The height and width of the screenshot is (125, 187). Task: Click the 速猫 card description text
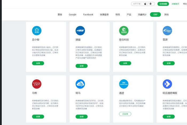point(89,52)
